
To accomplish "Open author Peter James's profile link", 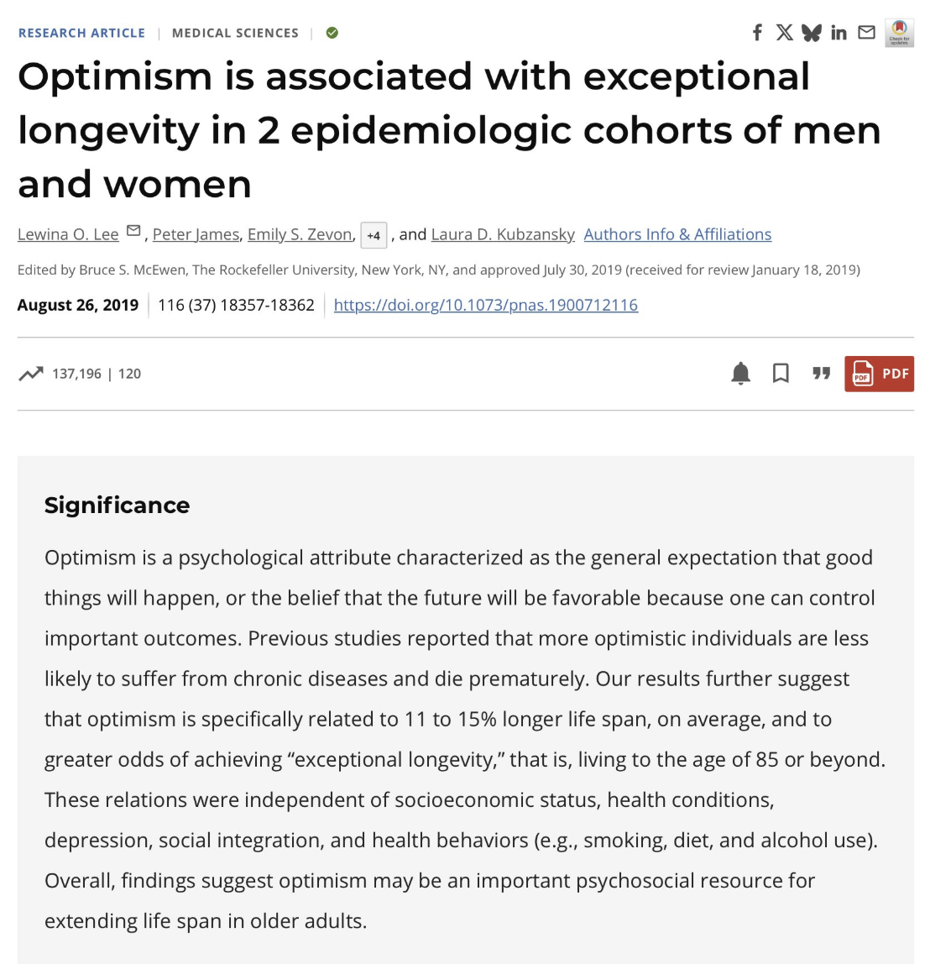I will coord(196,234).
